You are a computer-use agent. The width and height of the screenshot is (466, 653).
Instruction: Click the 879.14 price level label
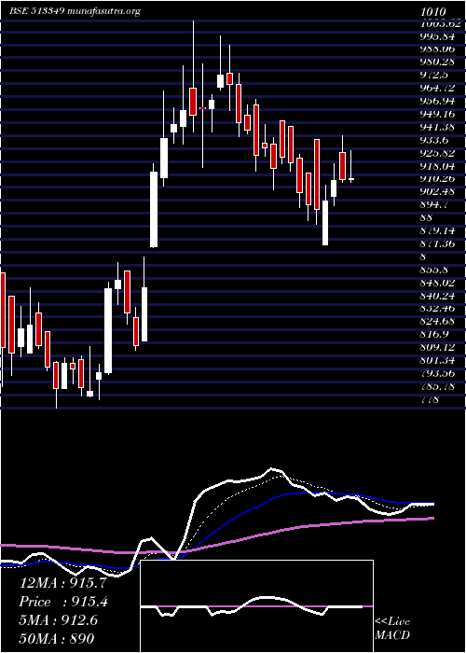click(438, 230)
